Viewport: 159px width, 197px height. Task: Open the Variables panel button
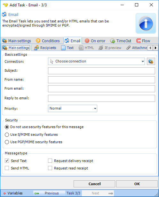(x=13, y=193)
